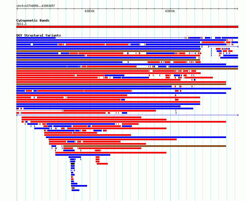Select the lowest red variant bar
Image resolution: width=246 pixels, height=201 pixels.
tap(72, 179)
